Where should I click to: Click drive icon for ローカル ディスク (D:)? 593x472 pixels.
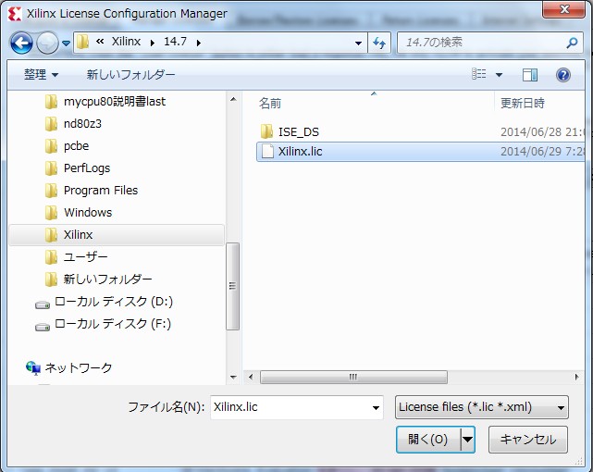43,304
